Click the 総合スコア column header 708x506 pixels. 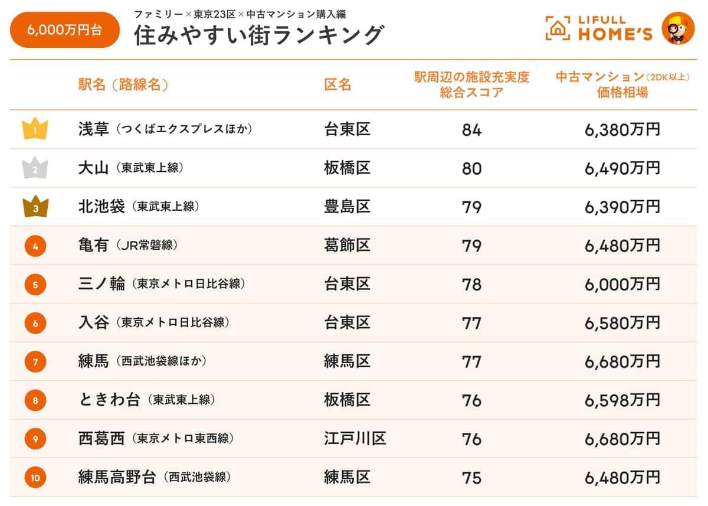coord(471,84)
